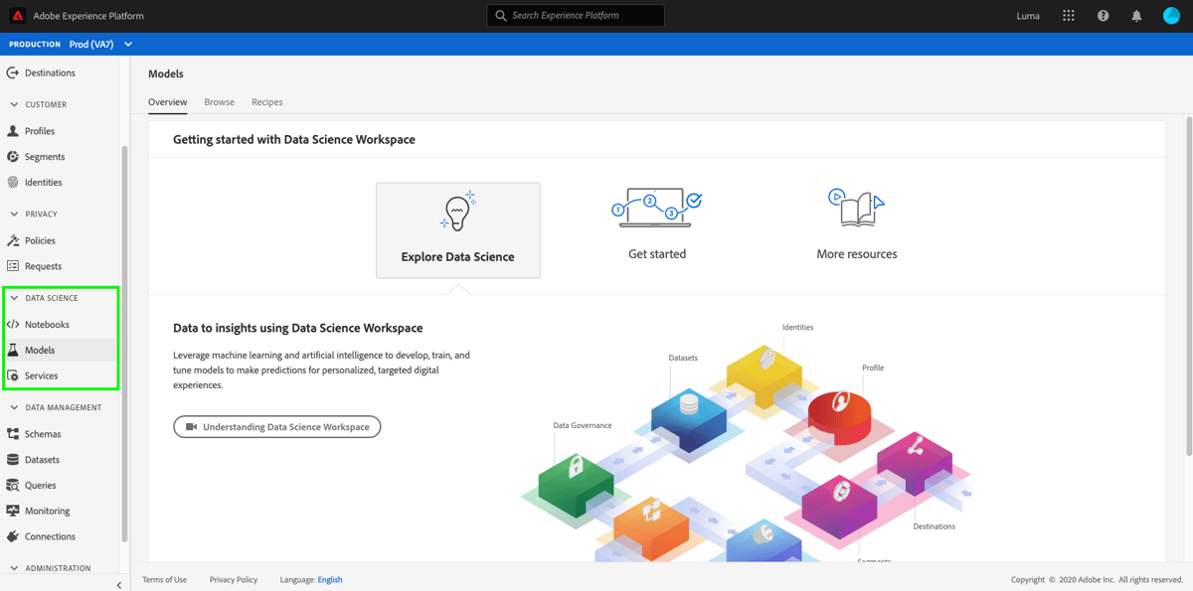Open the notifications bell
Viewport: 1193px width, 591px height.
click(1136, 15)
